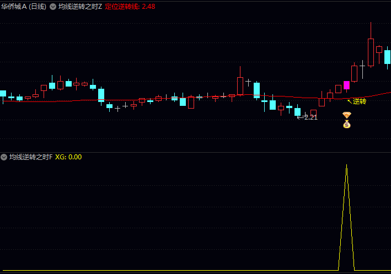Screen dimensions: 391x274
Task: Click the yellow 逆转 annotation label
Action: (360, 101)
